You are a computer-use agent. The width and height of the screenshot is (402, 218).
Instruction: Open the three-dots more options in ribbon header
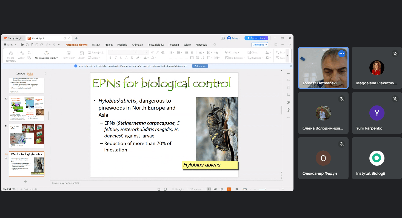283,45
